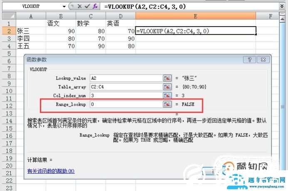Screen dimensions: 288x191
Task: Click the Range_lookup field containing 0
Action: tap(126, 104)
